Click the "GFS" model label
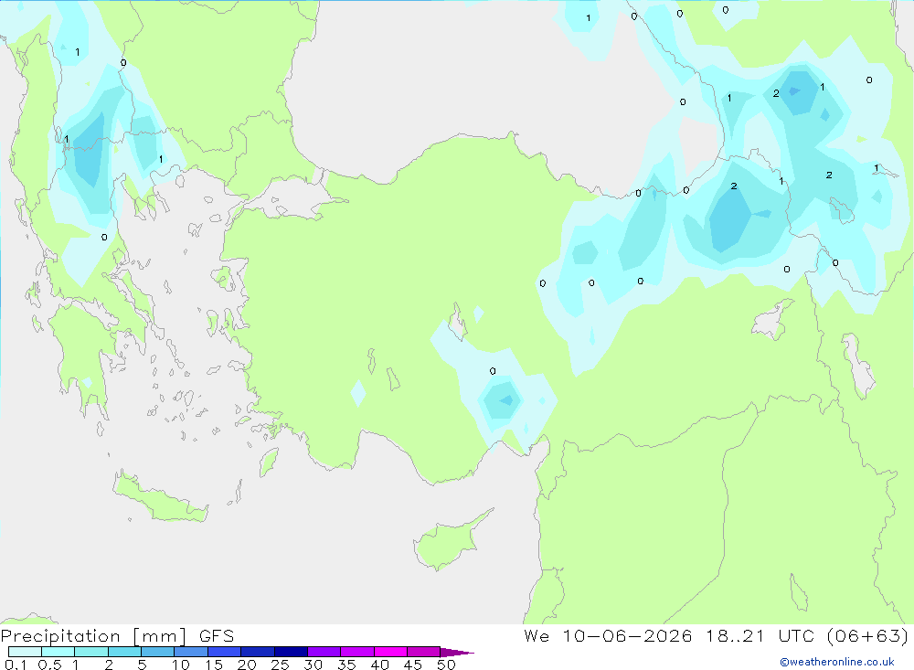 pos(217,636)
